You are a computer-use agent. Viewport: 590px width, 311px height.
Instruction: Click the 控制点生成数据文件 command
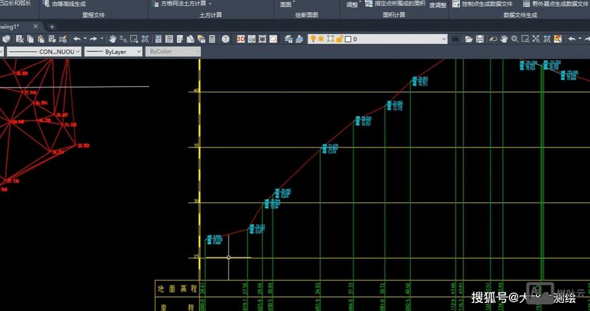pyautogui.click(x=487, y=4)
